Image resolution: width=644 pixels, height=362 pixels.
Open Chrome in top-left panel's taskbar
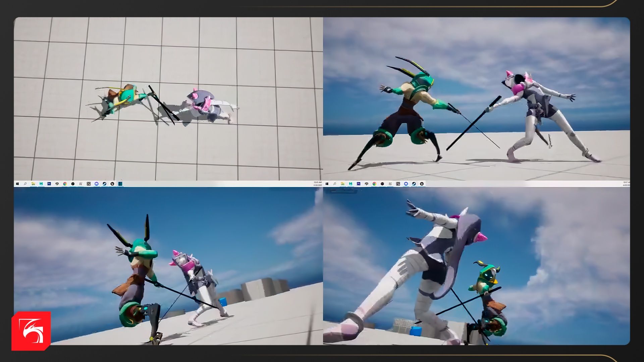[x=65, y=184]
